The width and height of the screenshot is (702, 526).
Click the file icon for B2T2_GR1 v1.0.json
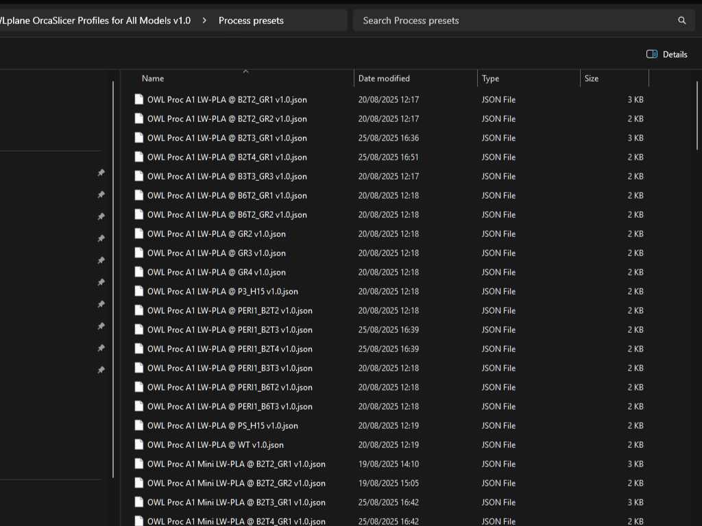(x=139, y=99)
